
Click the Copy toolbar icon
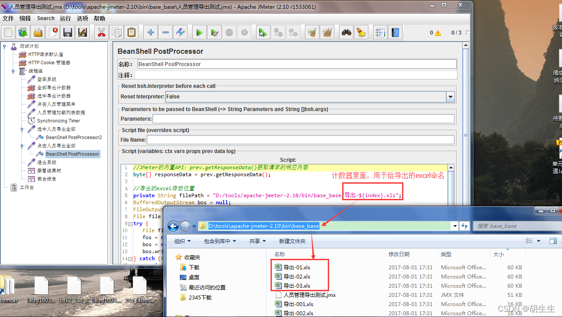tap(116, 32)
